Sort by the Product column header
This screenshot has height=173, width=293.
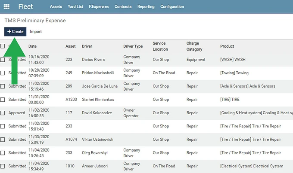(227, 46)
